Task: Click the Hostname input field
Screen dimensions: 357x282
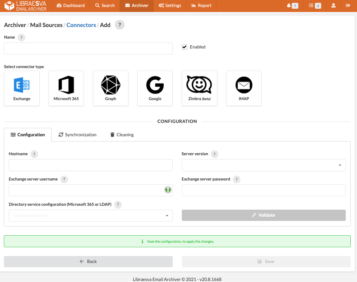Action: pyautogui.click(x=91, y=165)
